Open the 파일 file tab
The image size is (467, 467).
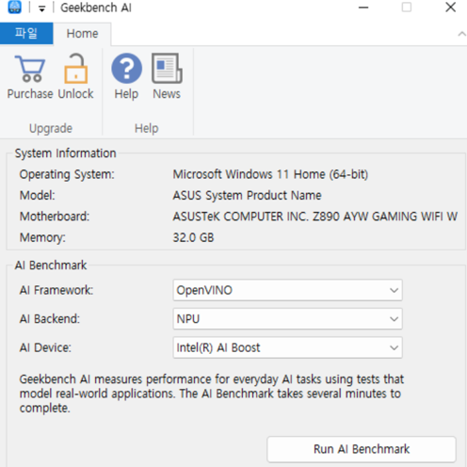click(26, 33)
